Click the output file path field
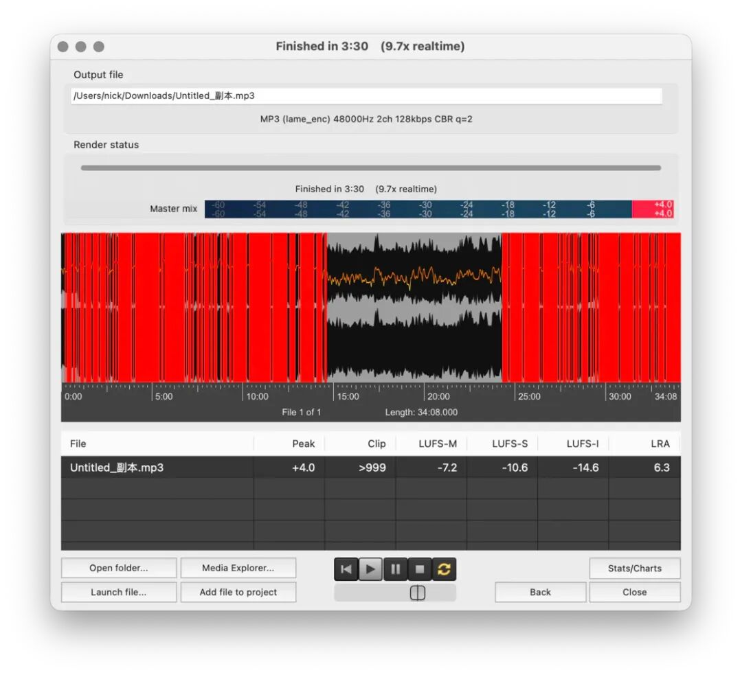Screen dimensions: 742x677 366,96
